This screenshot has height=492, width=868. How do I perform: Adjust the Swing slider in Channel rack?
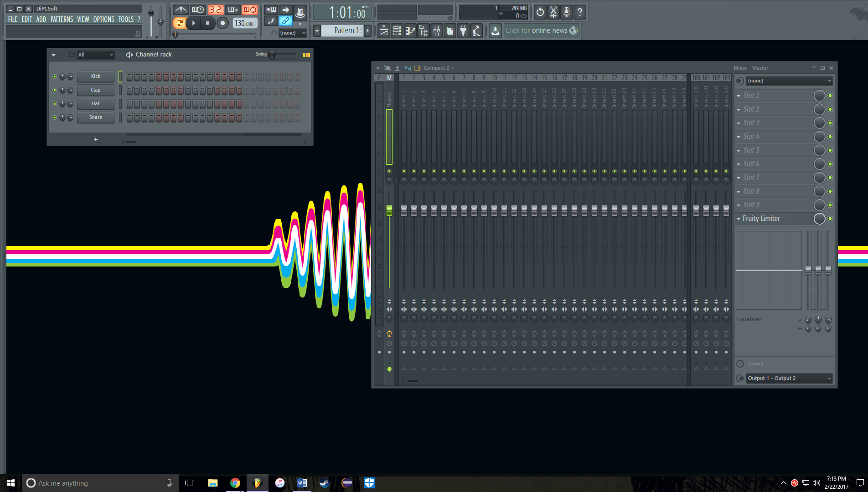tap(272, 54)
